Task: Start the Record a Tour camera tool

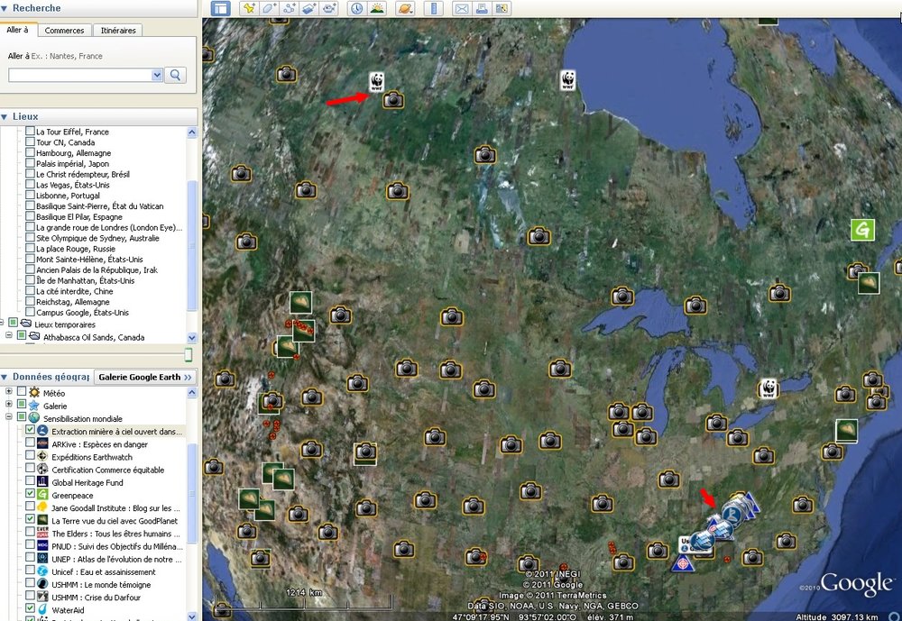Action: [329, 8]
